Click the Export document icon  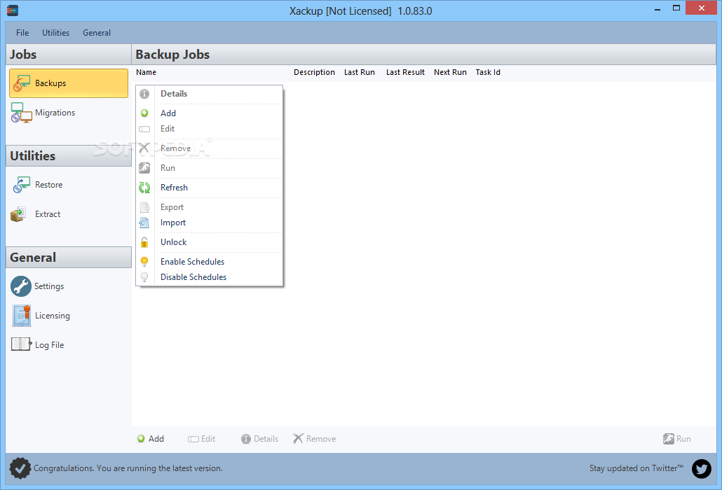click(x=144, y=207)
